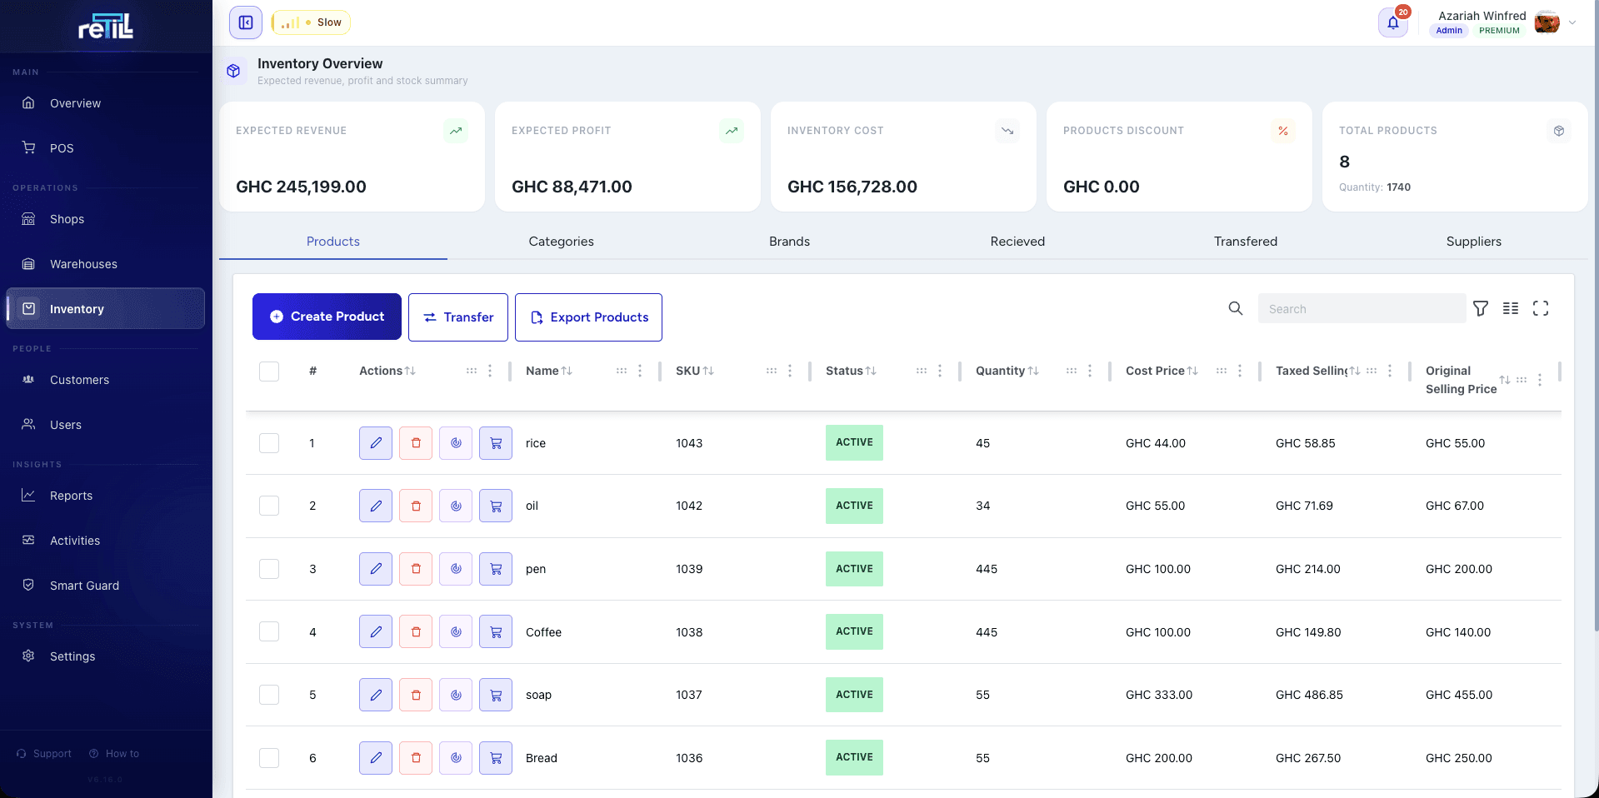Screen dimensions: 1599x798
Task: Open the Quantity column three-dot menu
Action: pos(1090,371)
